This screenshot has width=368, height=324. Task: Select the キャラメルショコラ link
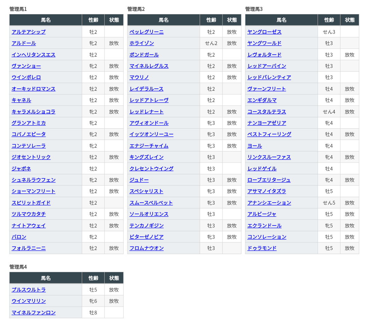tap(33, 112)
